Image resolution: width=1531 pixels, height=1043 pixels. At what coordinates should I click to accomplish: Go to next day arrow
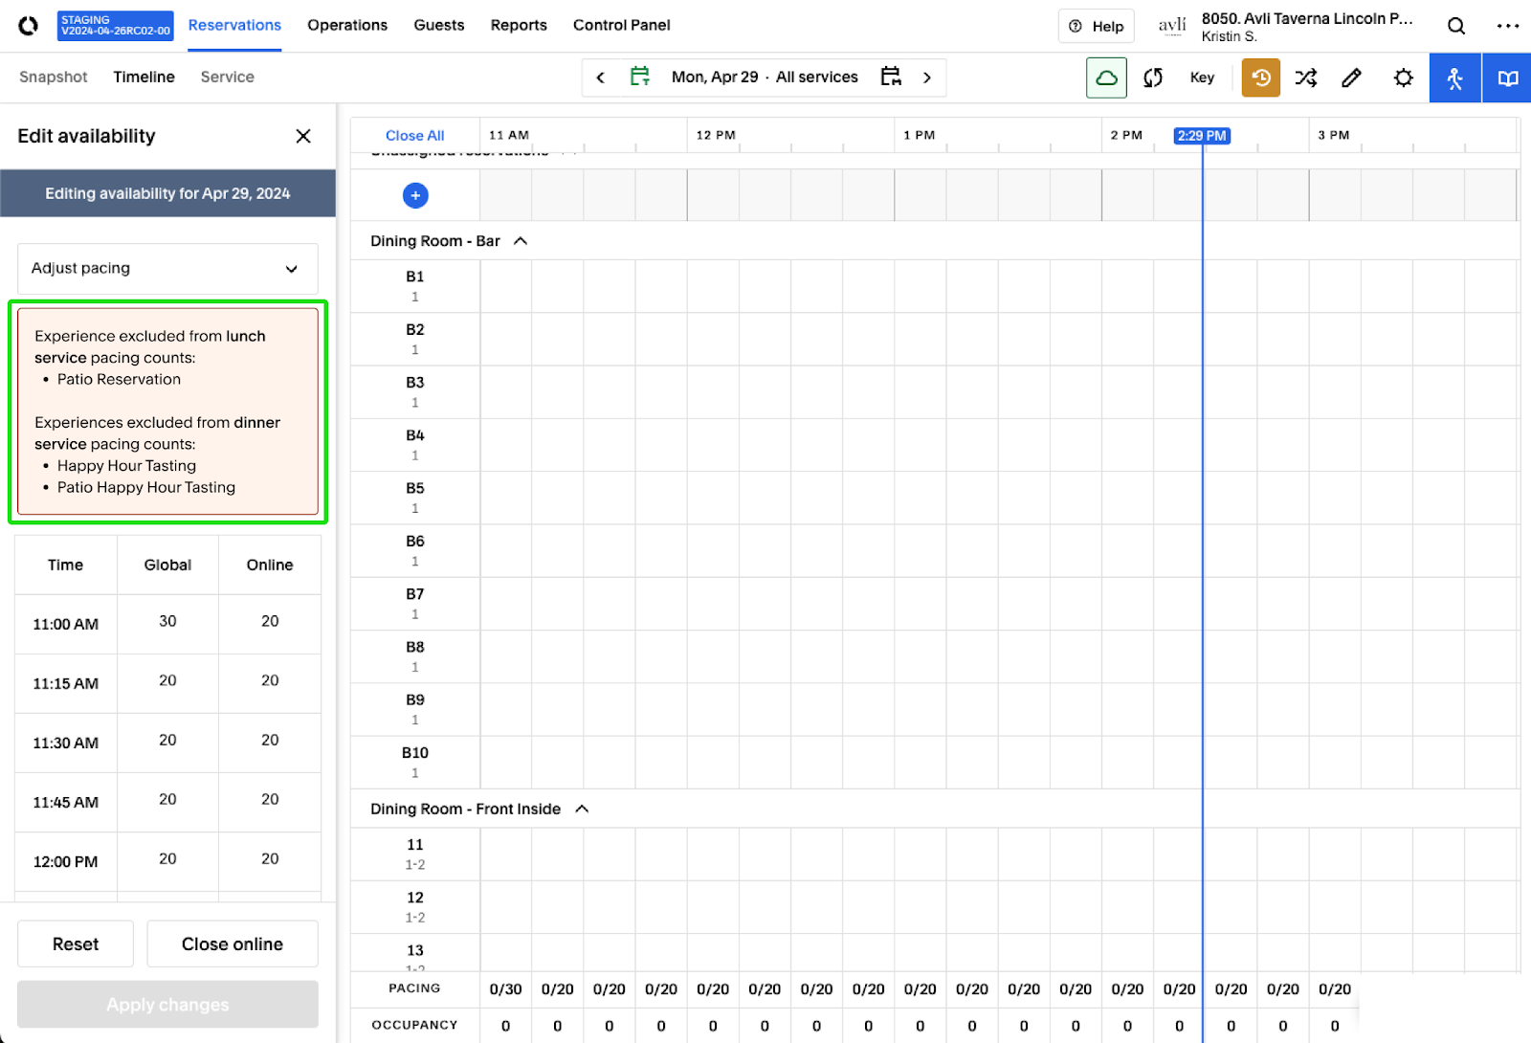click(926, 78)
